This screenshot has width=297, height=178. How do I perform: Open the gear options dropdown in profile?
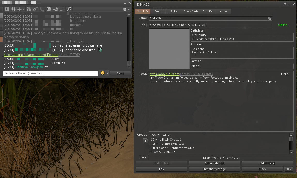pos(289,169)
